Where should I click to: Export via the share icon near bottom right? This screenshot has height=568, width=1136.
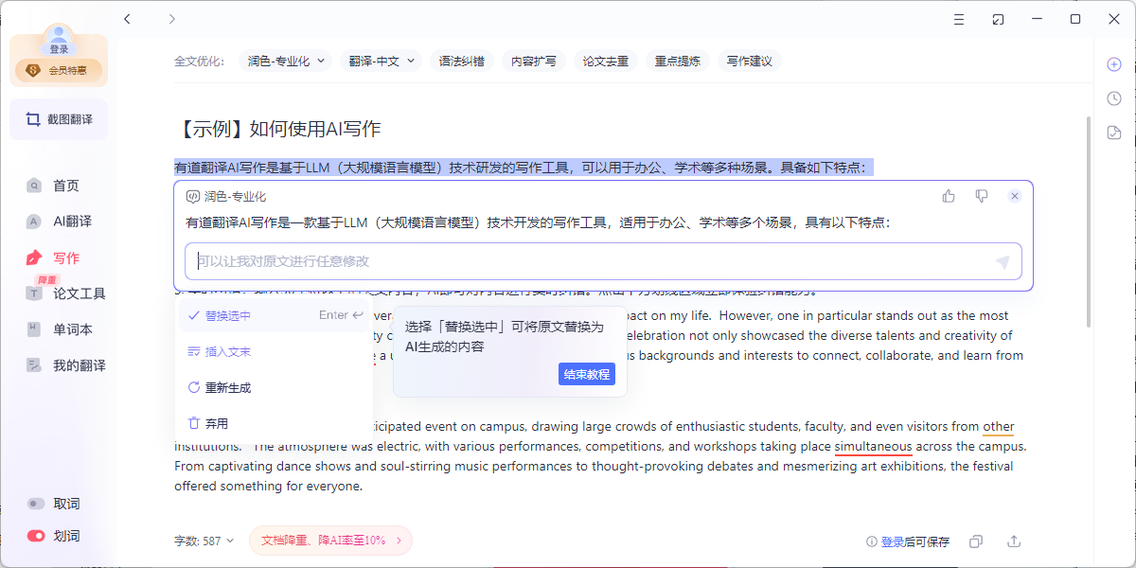point(1014,541)
